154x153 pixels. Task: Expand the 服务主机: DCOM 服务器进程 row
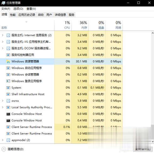(x=3, y=48)
